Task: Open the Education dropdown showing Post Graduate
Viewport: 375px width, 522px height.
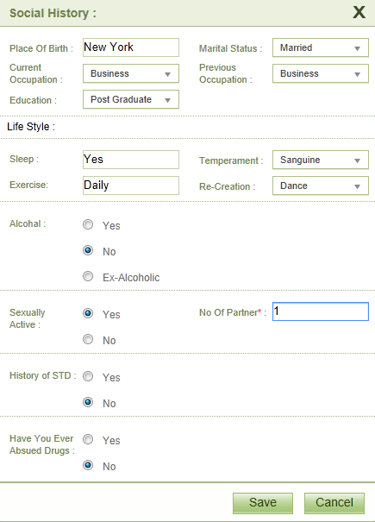Action: (x=131, y=99)
